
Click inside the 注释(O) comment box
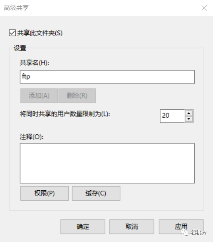point(107,163)
